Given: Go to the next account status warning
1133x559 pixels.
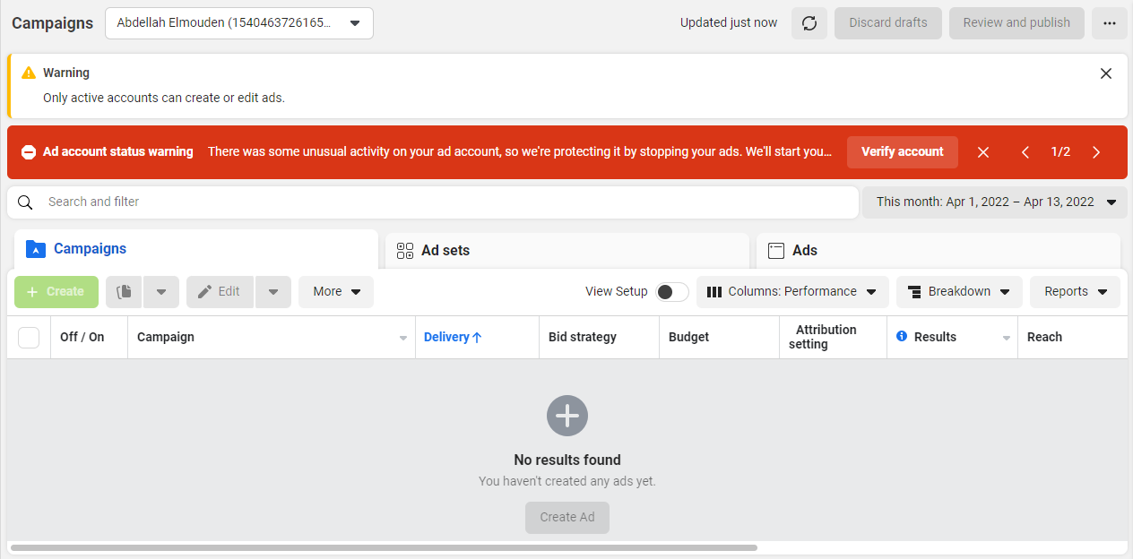Looking at the screenshot, I should click(1096, 152).
